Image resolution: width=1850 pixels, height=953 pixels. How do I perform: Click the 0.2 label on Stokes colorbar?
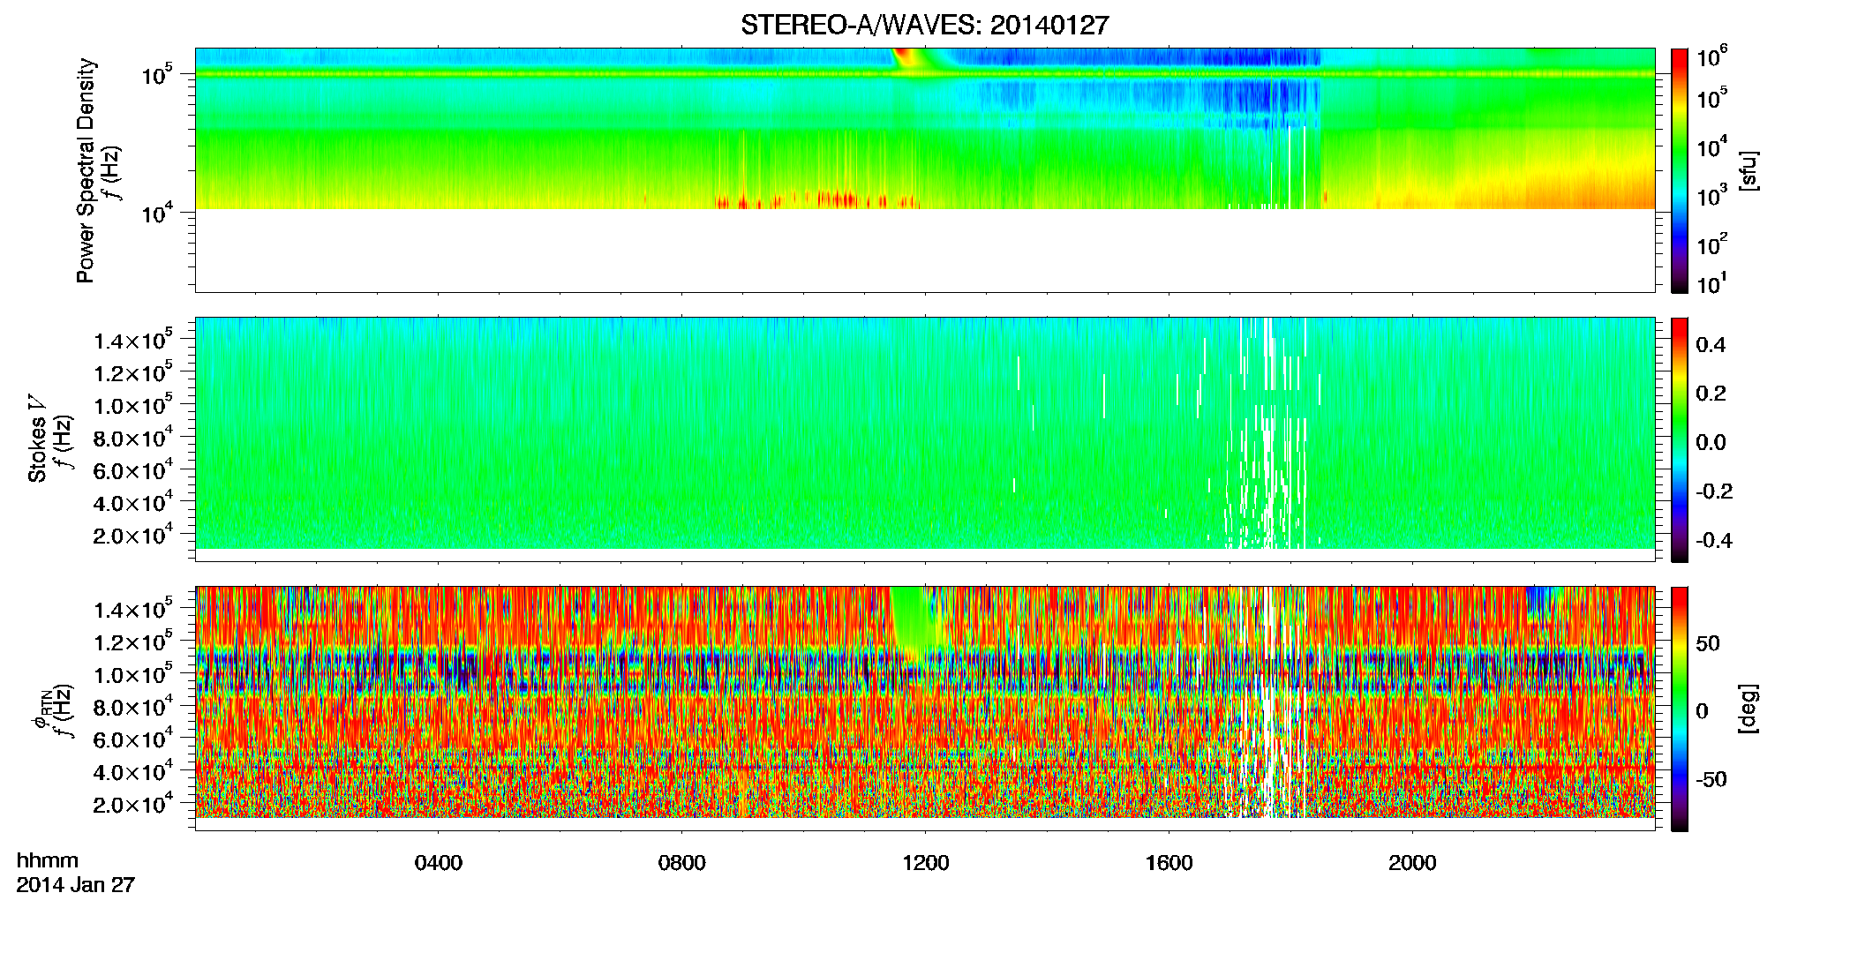[x=1711, y=394]
